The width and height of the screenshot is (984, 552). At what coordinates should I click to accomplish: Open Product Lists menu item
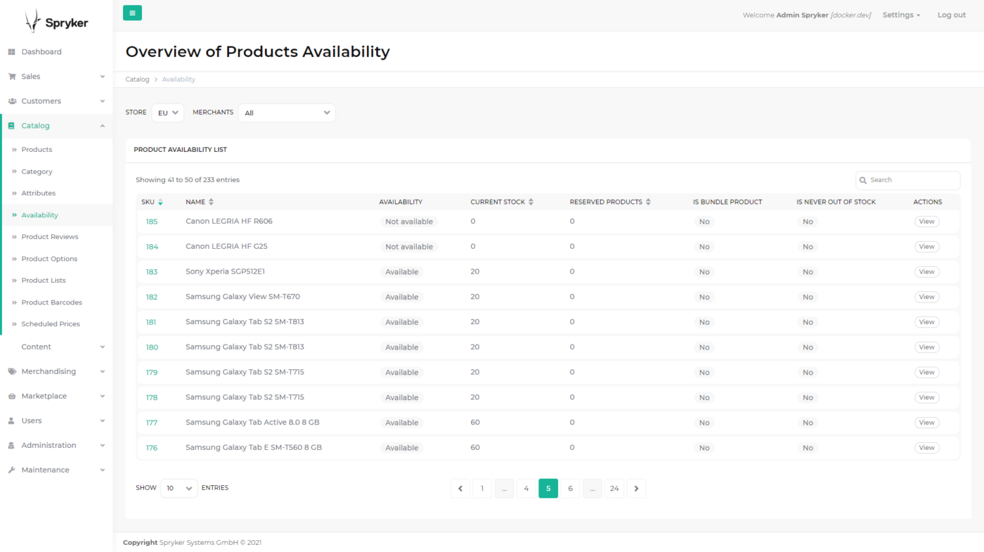[x=44, y=281]
